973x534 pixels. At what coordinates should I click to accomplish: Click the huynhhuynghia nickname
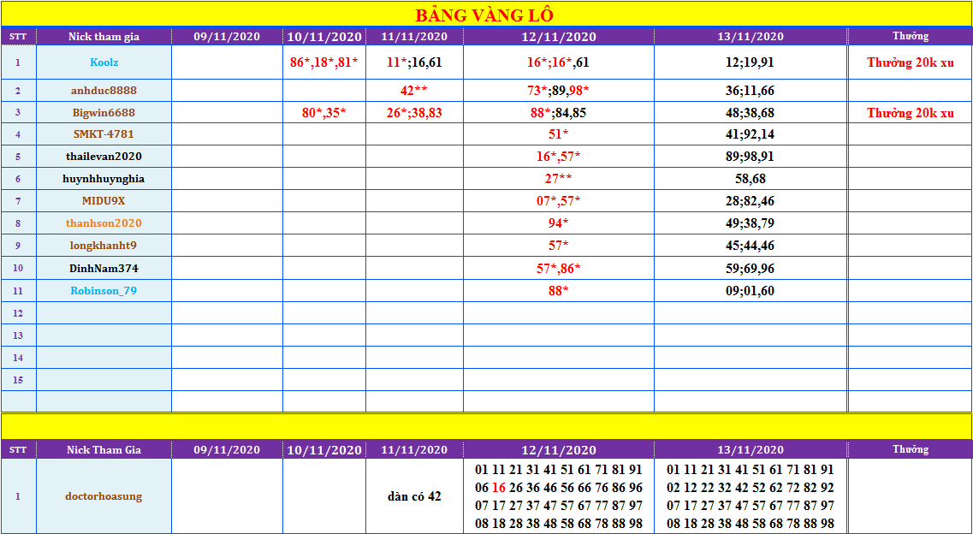[104, 179]
